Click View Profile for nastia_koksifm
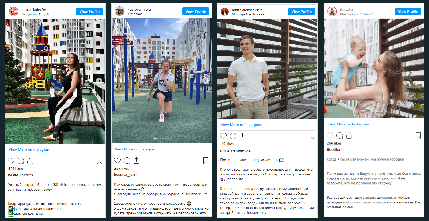 89,11
